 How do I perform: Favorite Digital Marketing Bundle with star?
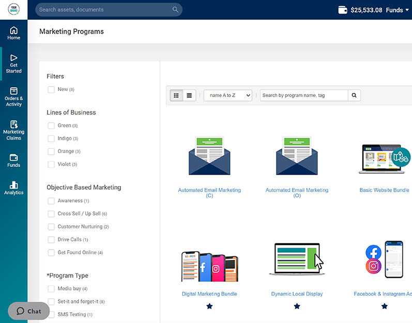point(209,306)
